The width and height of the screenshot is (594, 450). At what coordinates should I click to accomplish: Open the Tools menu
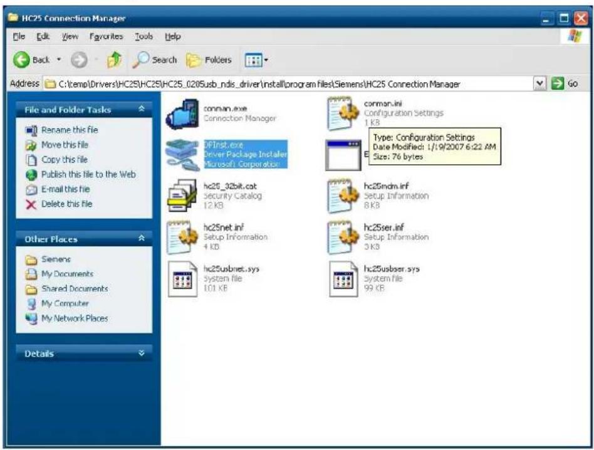144,36
